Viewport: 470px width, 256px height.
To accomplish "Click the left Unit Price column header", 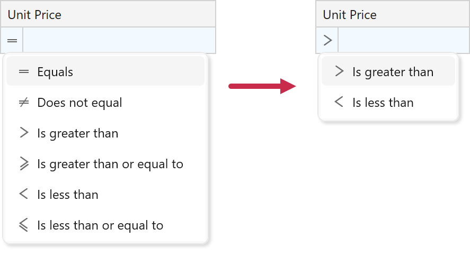I will click(x=108, y=14).
